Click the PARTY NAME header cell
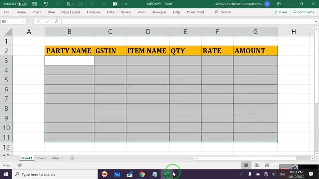 click(x=69, y=51)
